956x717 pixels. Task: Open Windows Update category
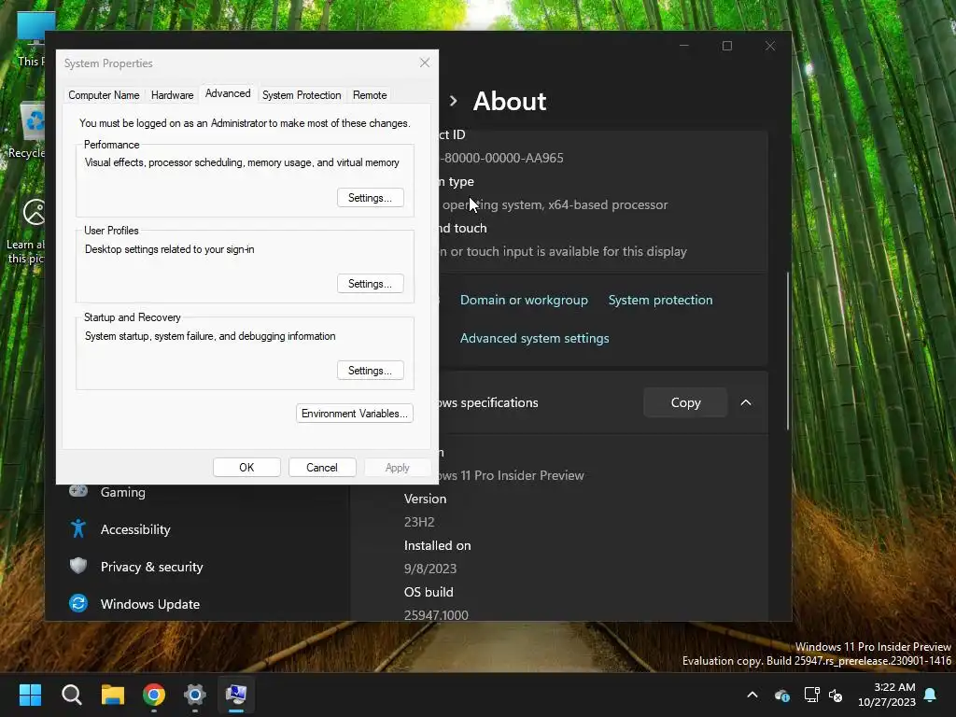[x=150, y=604]
